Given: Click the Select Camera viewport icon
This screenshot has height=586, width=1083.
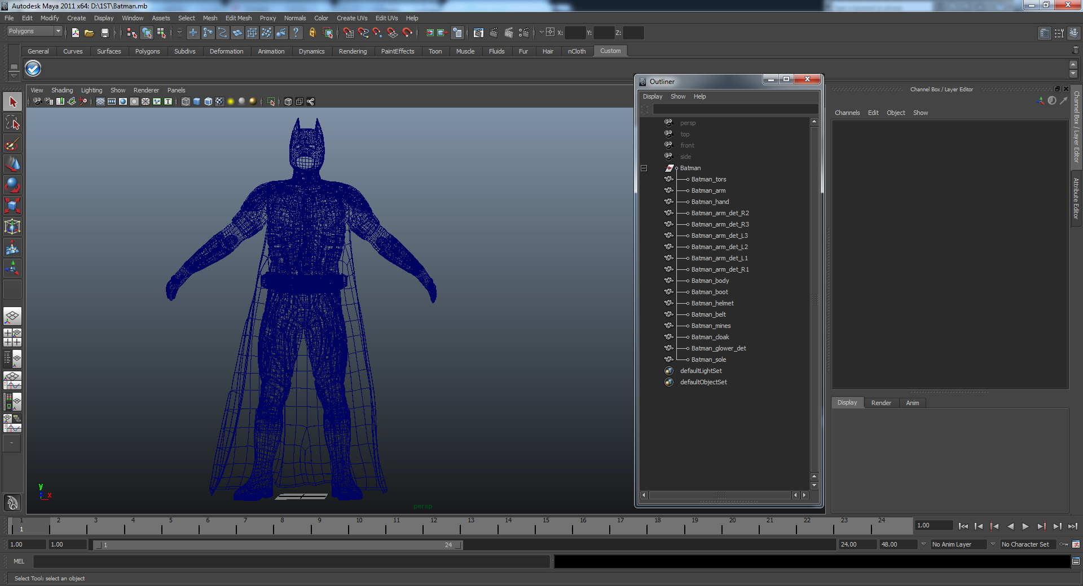Looking at the screenshot, I should tap(37, 101).
